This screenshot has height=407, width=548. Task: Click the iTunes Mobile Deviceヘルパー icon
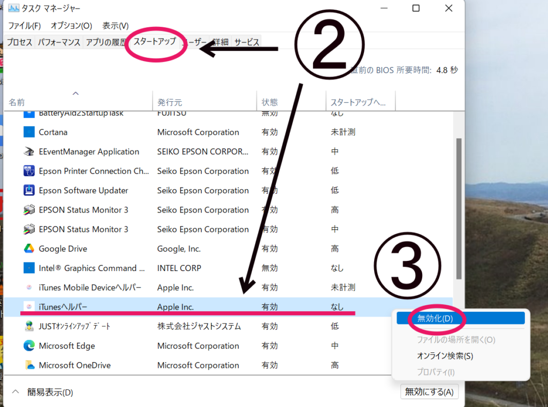click(29, 288)
